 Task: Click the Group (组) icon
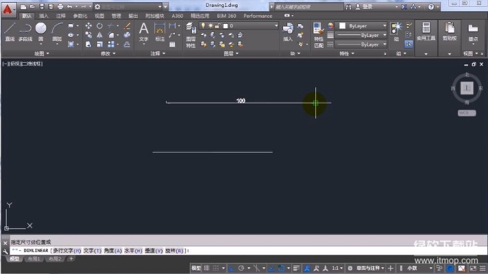click(396, 32)
